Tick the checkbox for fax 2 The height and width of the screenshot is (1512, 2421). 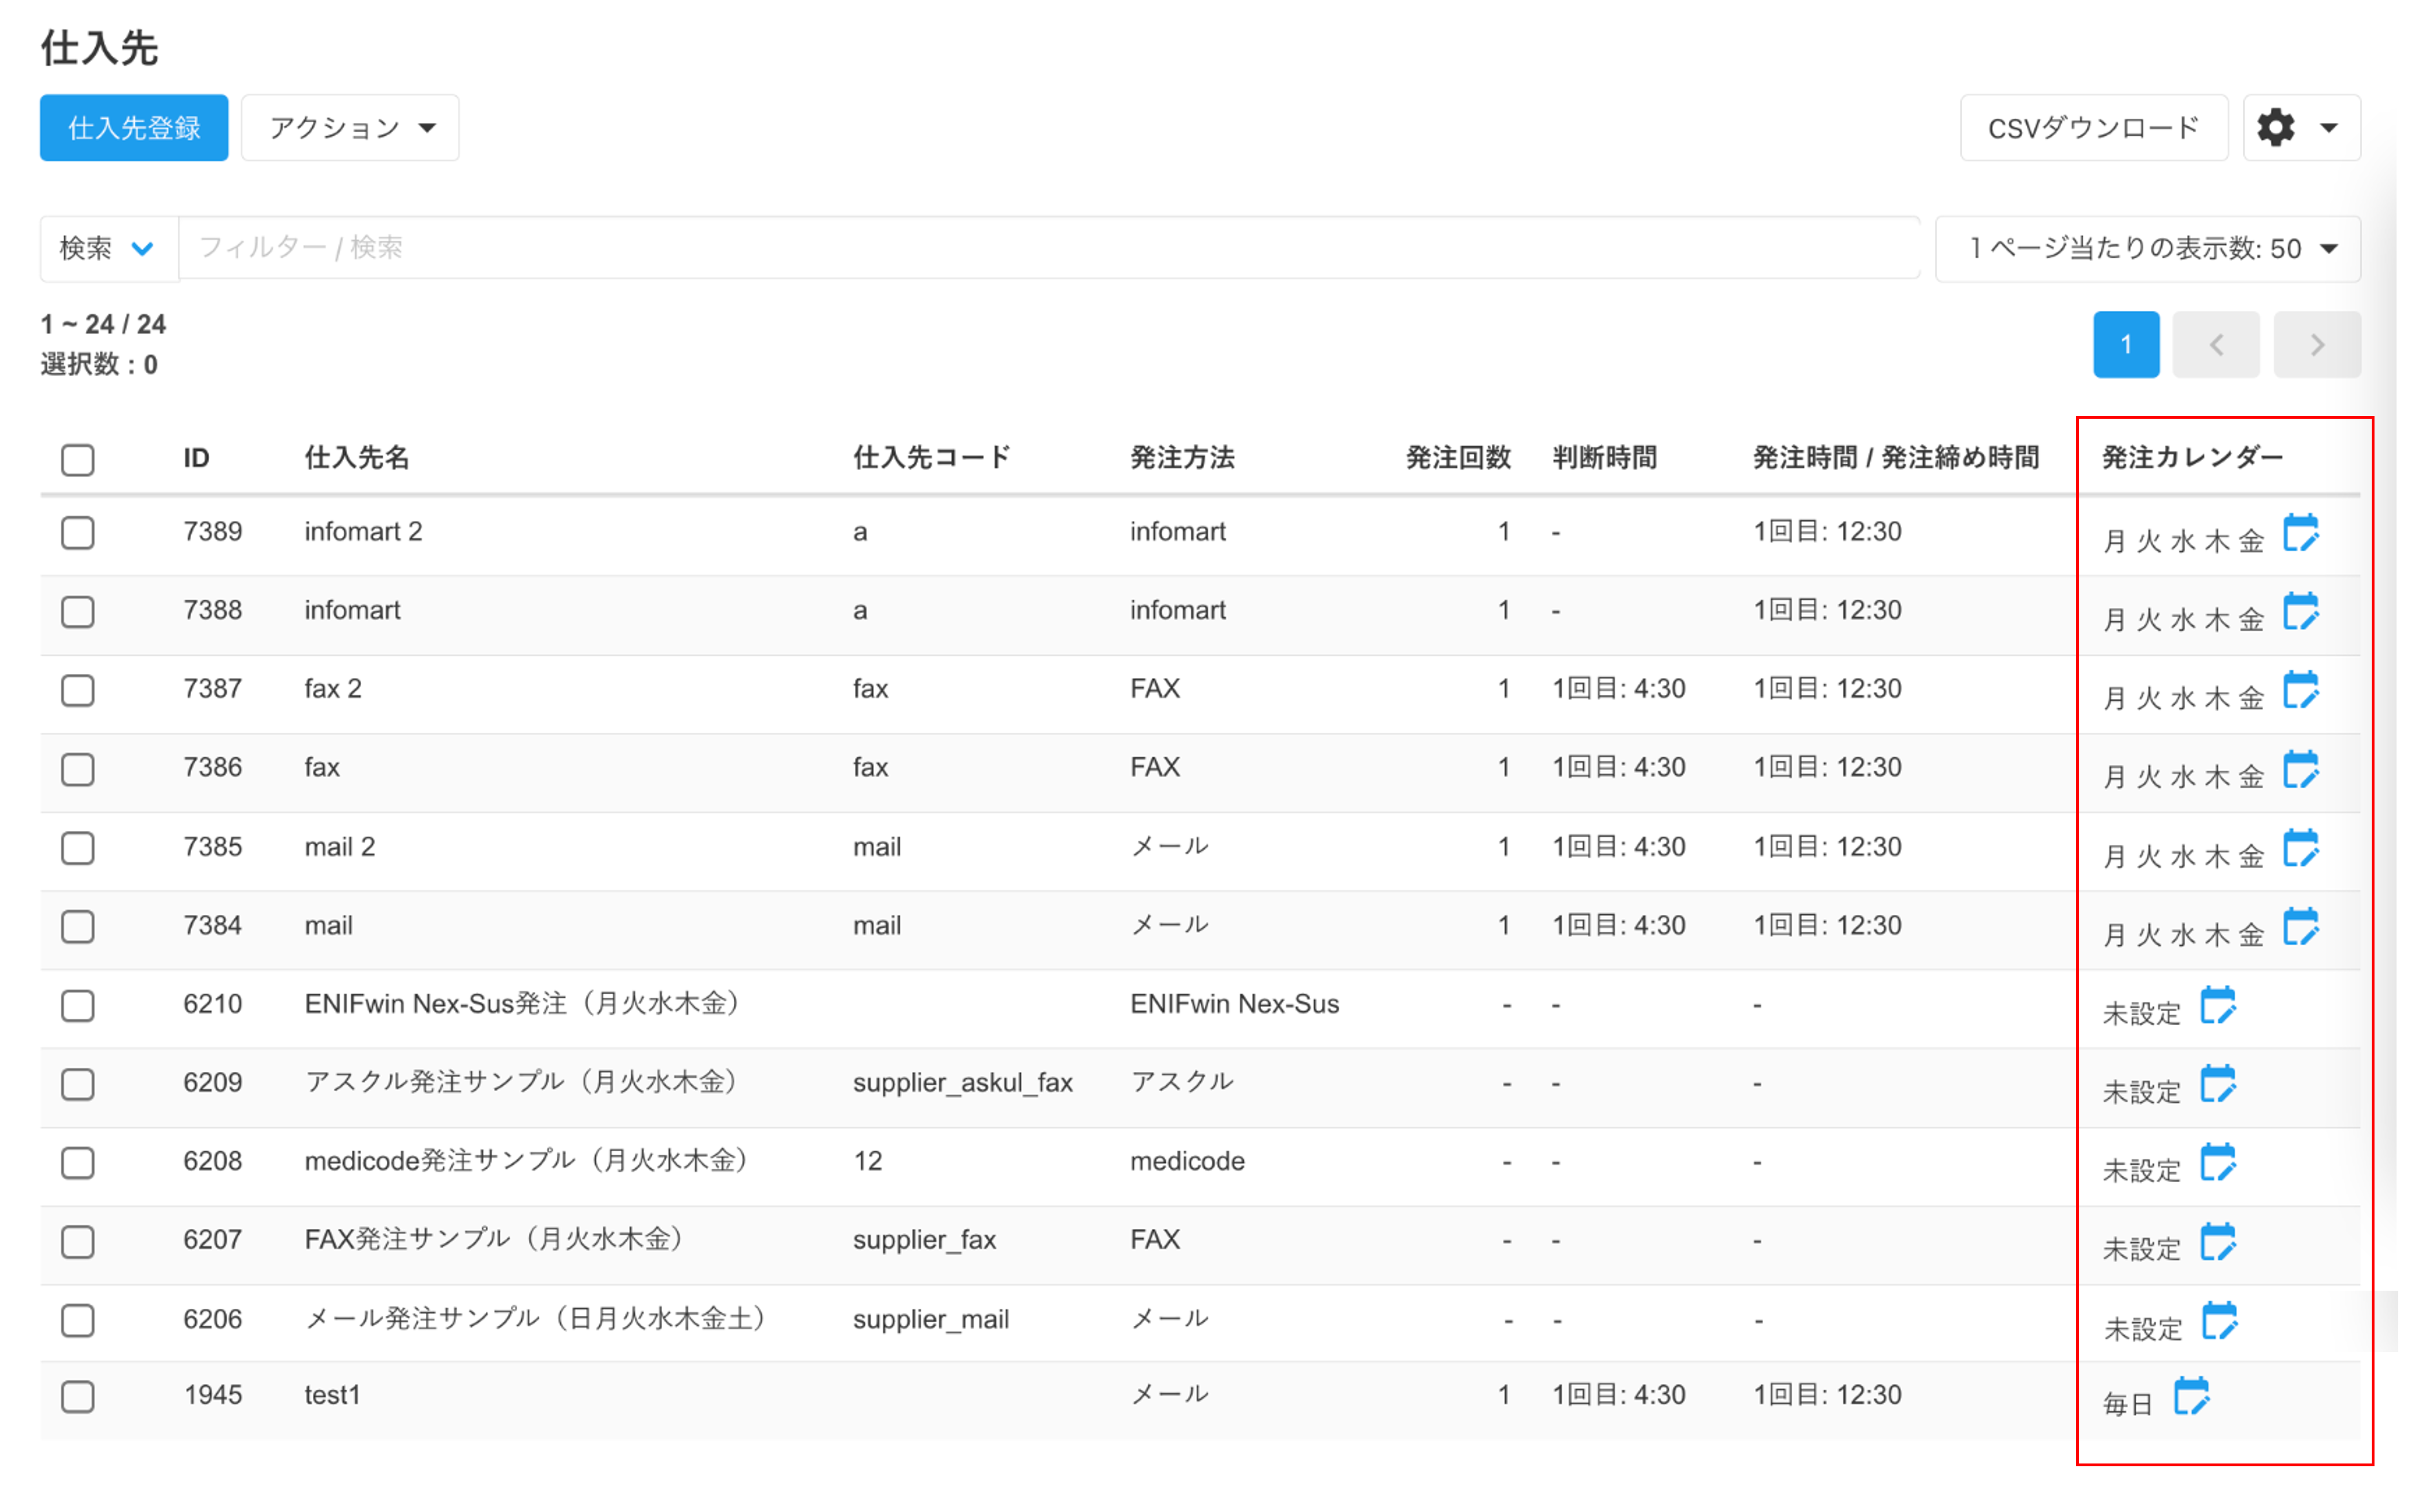coord(77,690)
